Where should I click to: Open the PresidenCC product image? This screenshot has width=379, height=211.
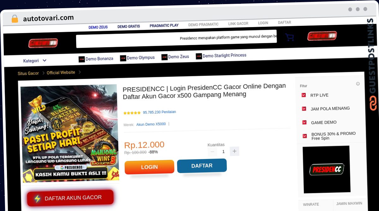coord(69,134)
